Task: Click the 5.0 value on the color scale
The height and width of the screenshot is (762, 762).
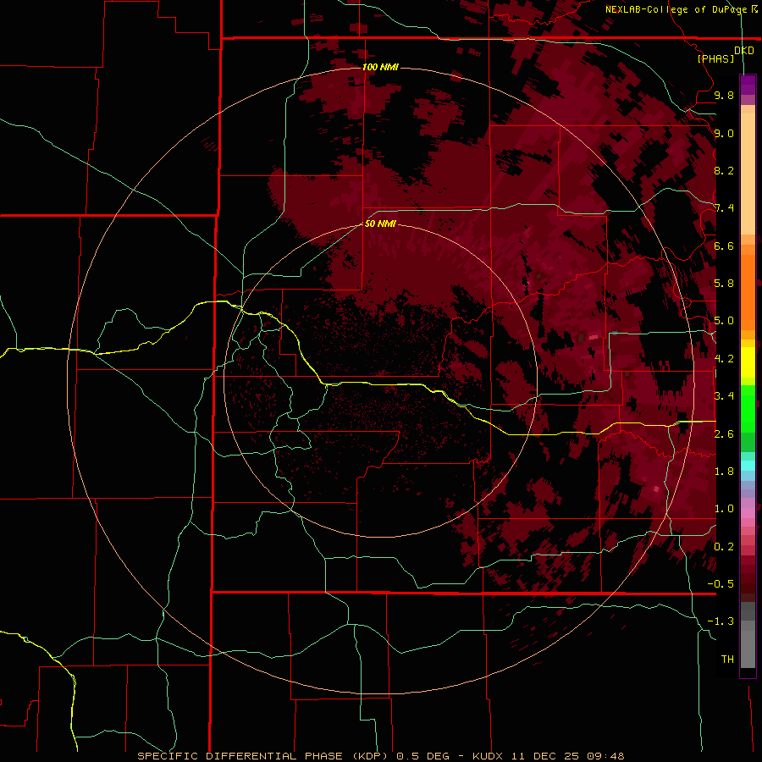Action: click(x=724, y=321)
